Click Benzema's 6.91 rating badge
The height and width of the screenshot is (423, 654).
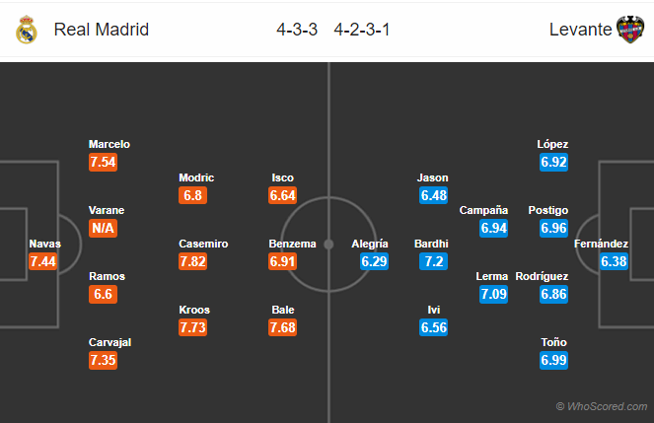(282, 261)
